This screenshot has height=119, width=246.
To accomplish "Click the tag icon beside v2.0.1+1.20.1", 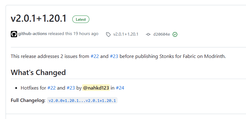I will tap(108, 34).
